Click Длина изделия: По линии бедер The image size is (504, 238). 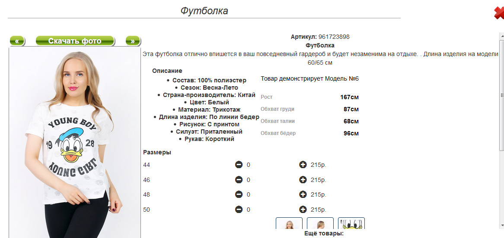209,117
